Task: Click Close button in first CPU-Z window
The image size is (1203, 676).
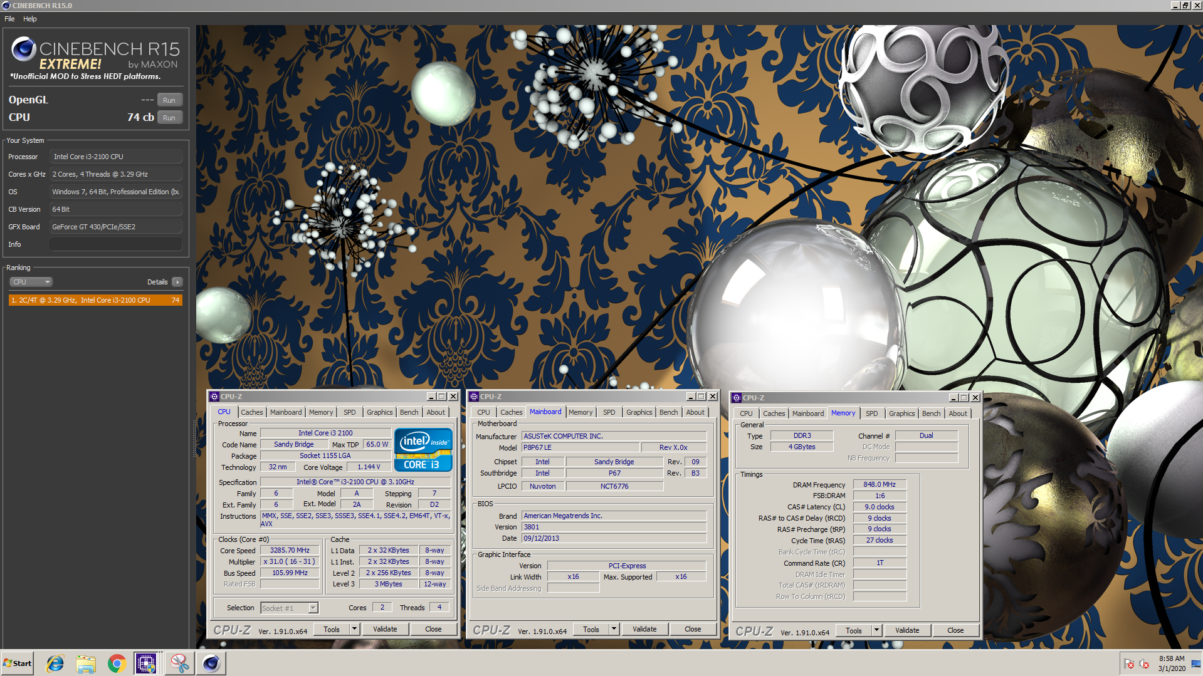Action: (x=433, y=630)
